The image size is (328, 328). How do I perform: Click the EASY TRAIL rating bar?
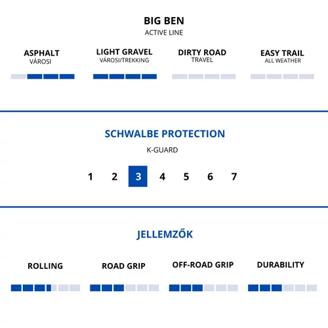[x=282, y=76]
